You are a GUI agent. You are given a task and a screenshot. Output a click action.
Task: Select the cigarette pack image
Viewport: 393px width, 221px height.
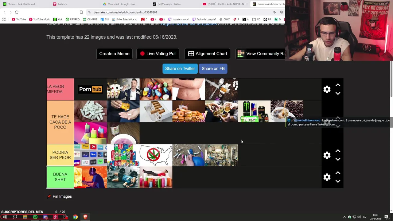(x=156, y=111)
